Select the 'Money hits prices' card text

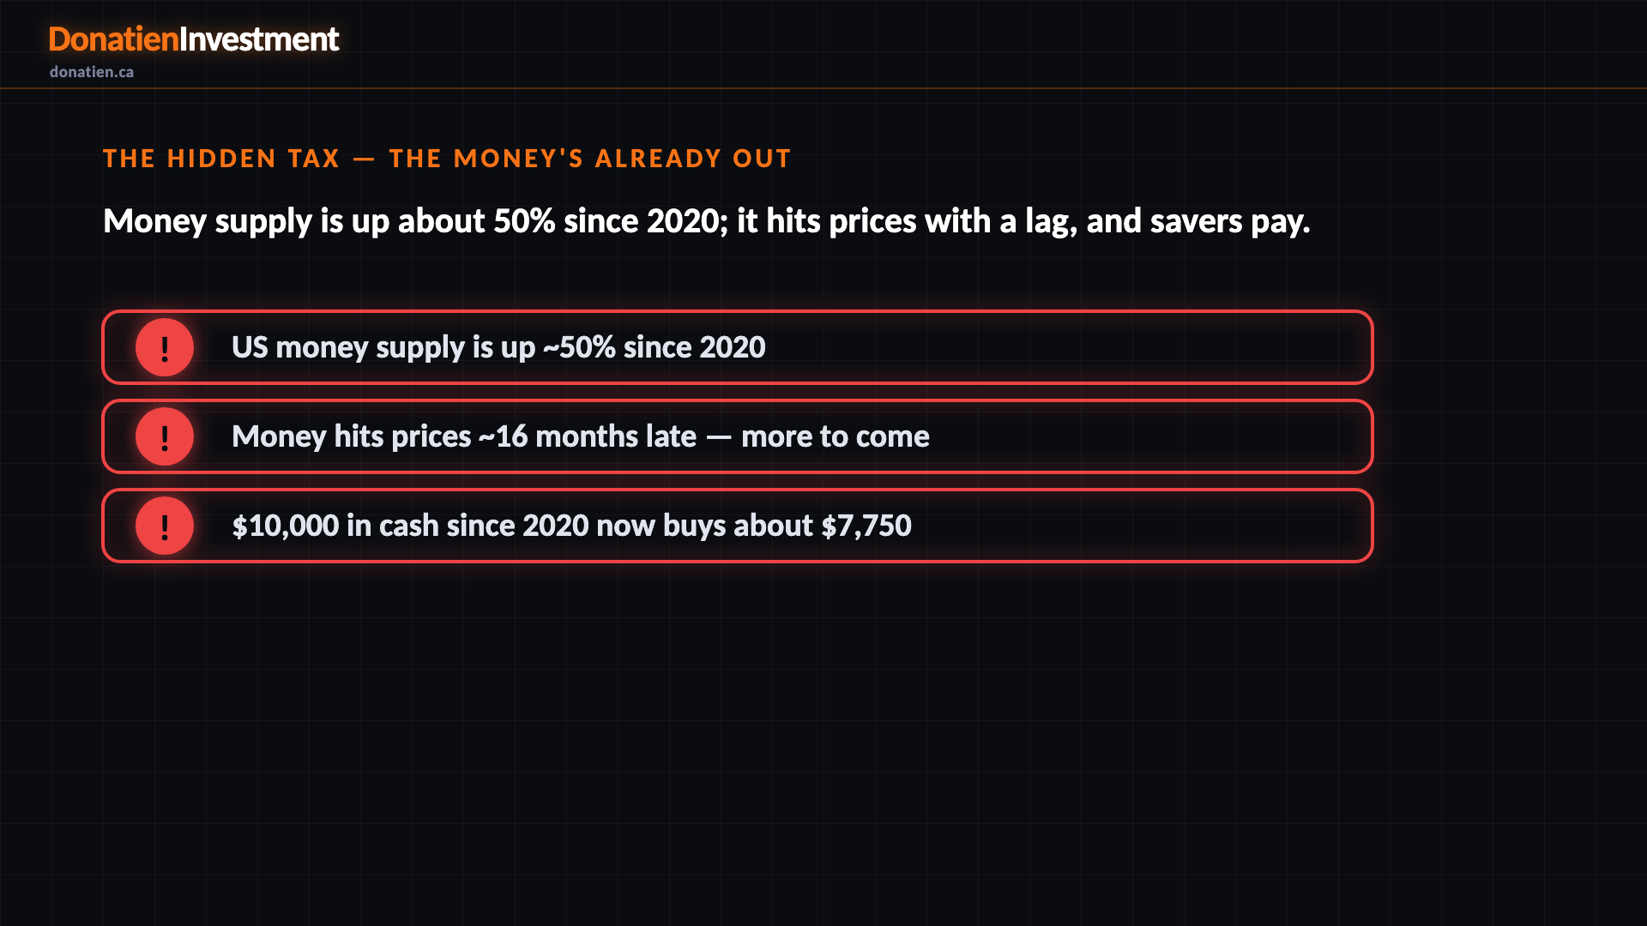tap(352, 437)
